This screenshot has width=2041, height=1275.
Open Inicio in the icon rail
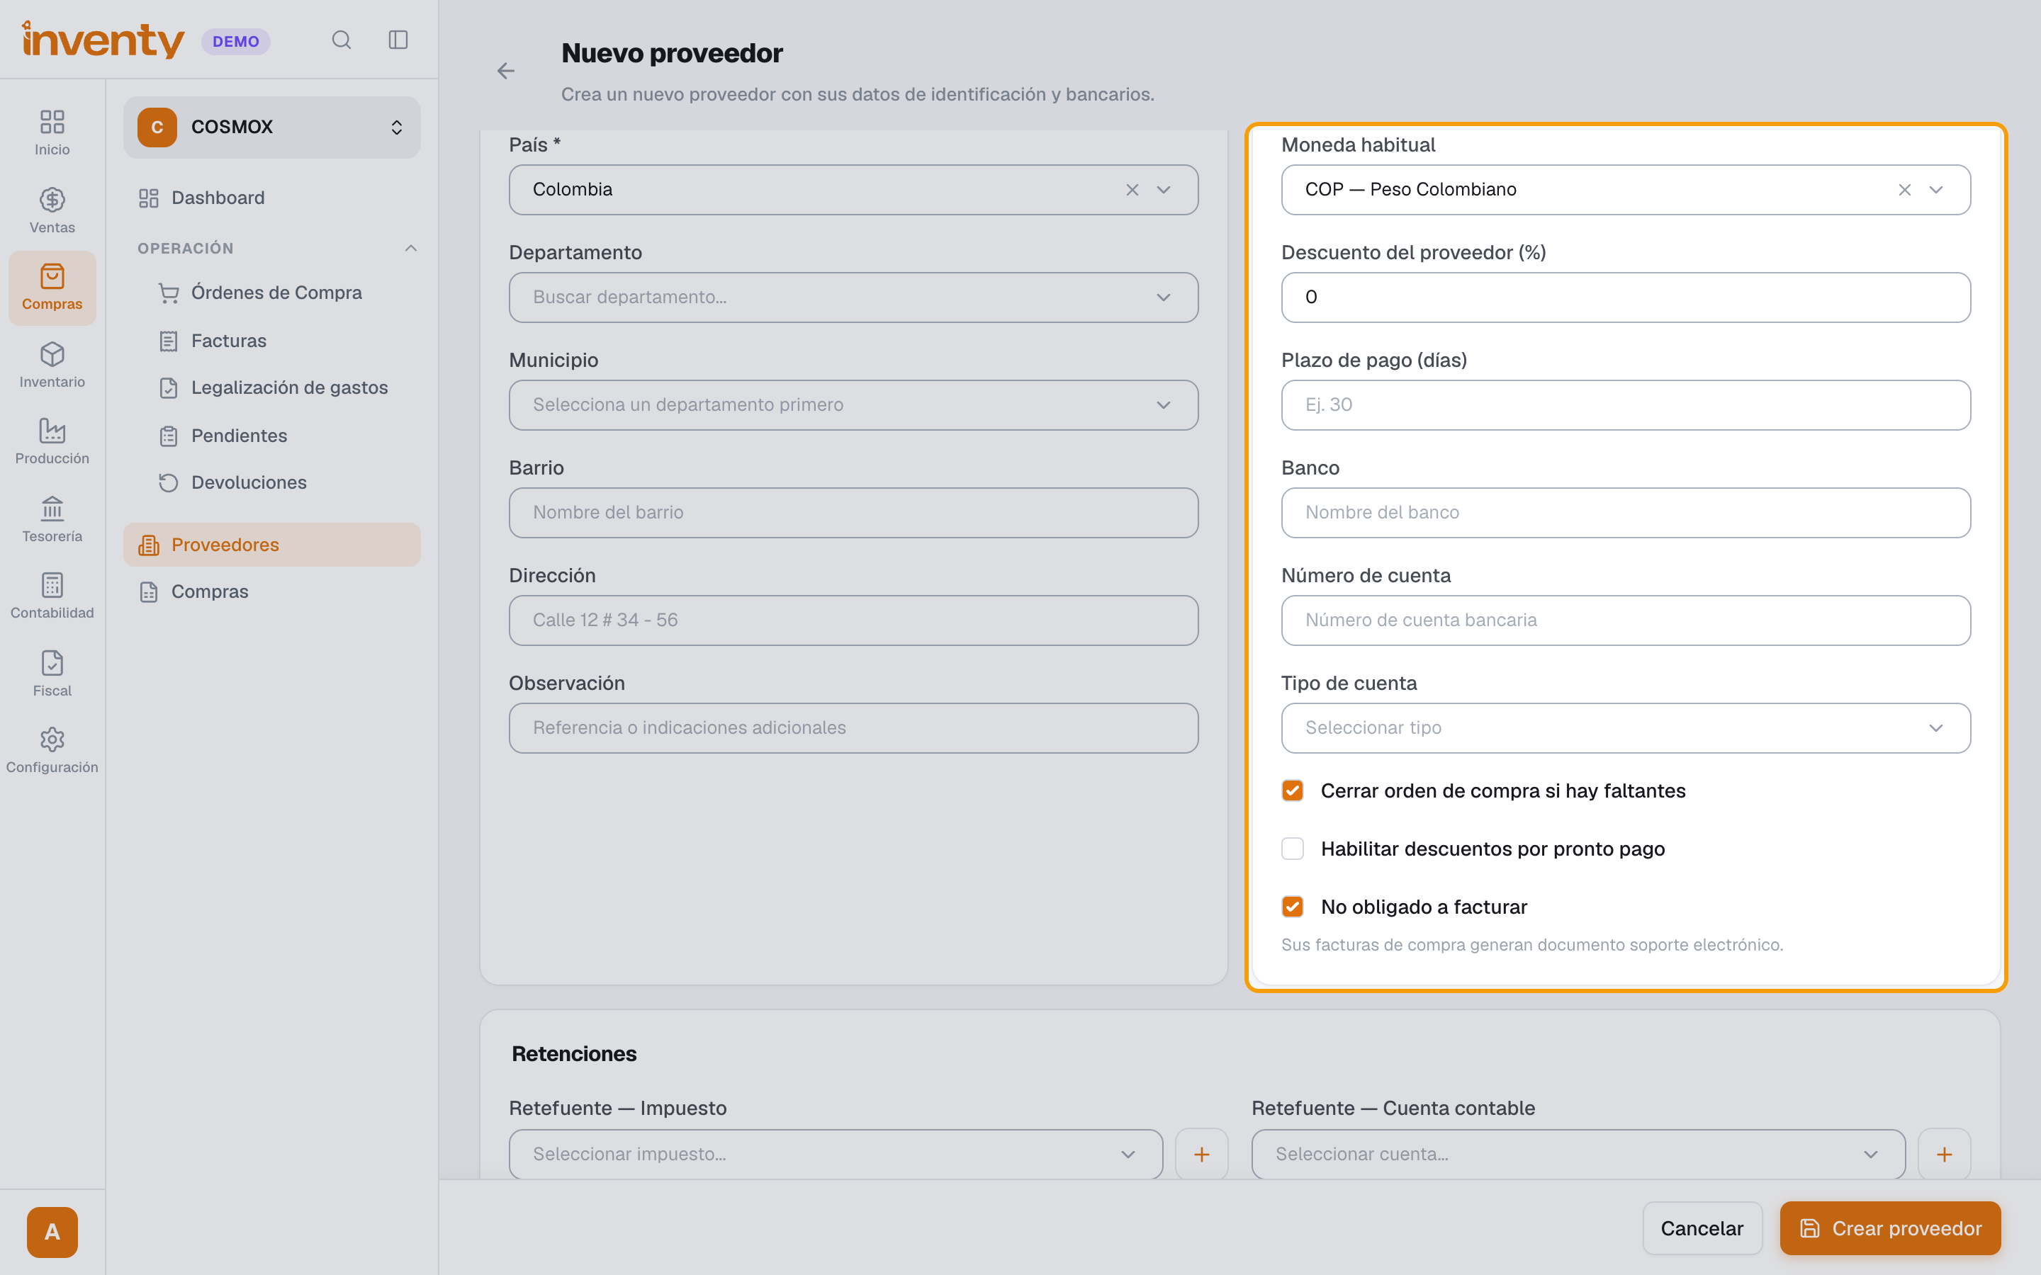(x=52, y=133)
